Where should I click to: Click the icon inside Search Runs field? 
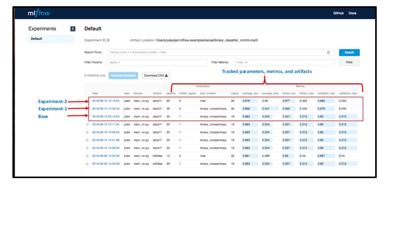(x=328, y=52)
